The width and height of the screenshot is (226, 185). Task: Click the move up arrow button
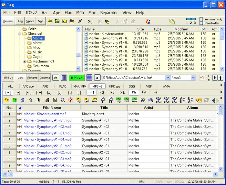221,78
